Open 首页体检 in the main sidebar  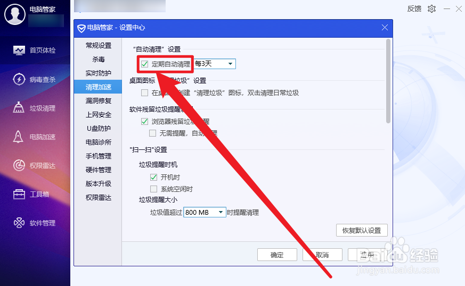point(35,51)
